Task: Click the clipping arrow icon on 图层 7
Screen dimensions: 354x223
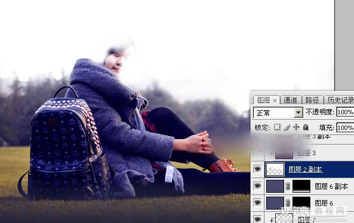Action: (x=272, y=220)
